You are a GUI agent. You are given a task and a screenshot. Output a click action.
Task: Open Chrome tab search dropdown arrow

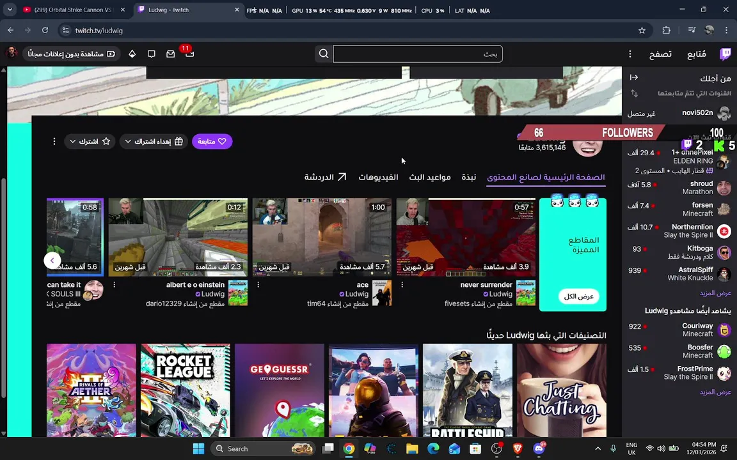(10, 10)
